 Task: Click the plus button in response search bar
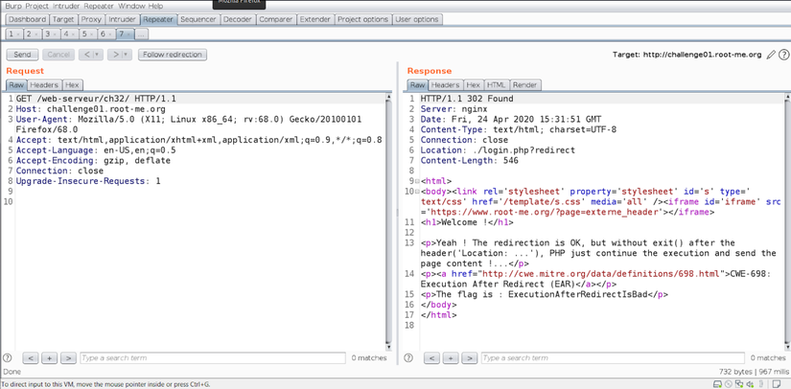(x=451, y=357)
